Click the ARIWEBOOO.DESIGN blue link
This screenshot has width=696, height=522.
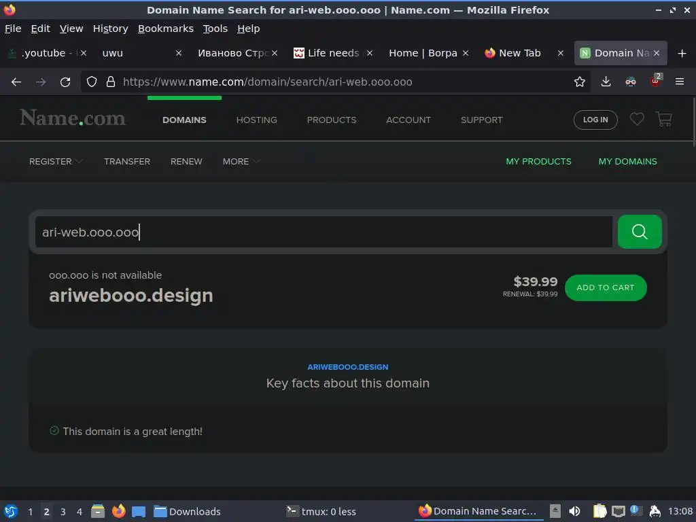347,367
